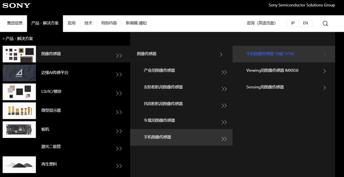Screen dimensions: 344x177
Task: Select 边缘AI传感平台 item
Action: tap(55, 73)
